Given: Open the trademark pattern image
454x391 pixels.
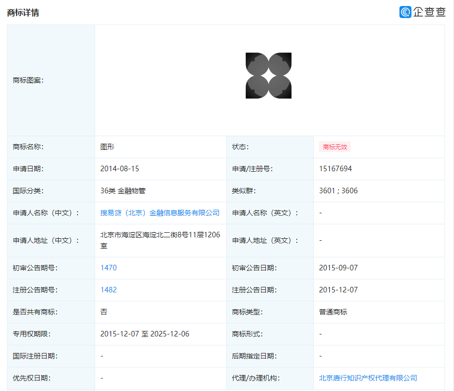Looking at the screenshot, I should point(269,76).
